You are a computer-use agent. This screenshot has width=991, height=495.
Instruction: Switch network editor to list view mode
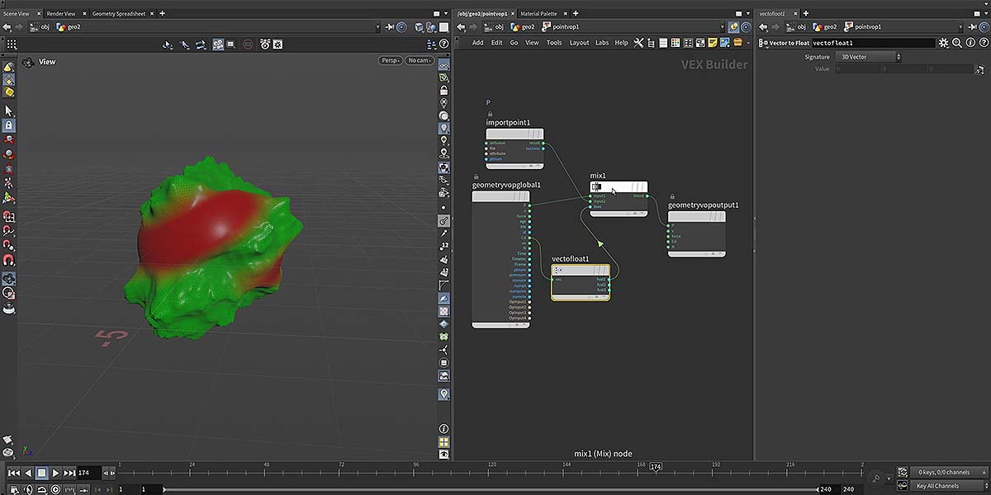click(663, 43)
